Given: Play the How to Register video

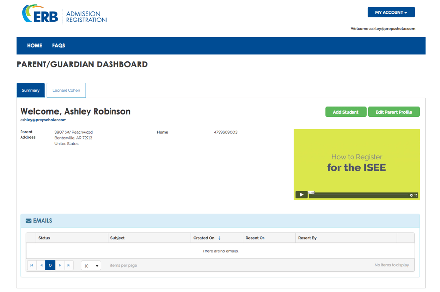Looking at the screenshot, I should coord(301,195).
